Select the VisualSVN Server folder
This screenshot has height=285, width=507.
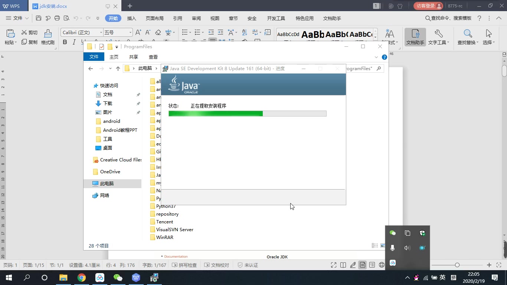[x=172, y=229]
